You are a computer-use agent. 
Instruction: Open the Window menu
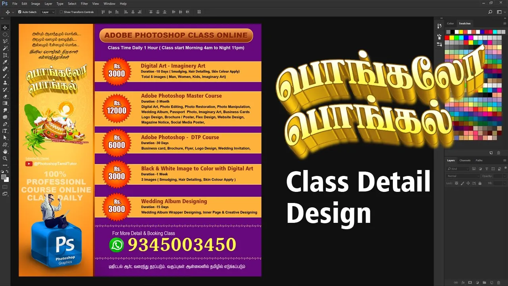110,4
